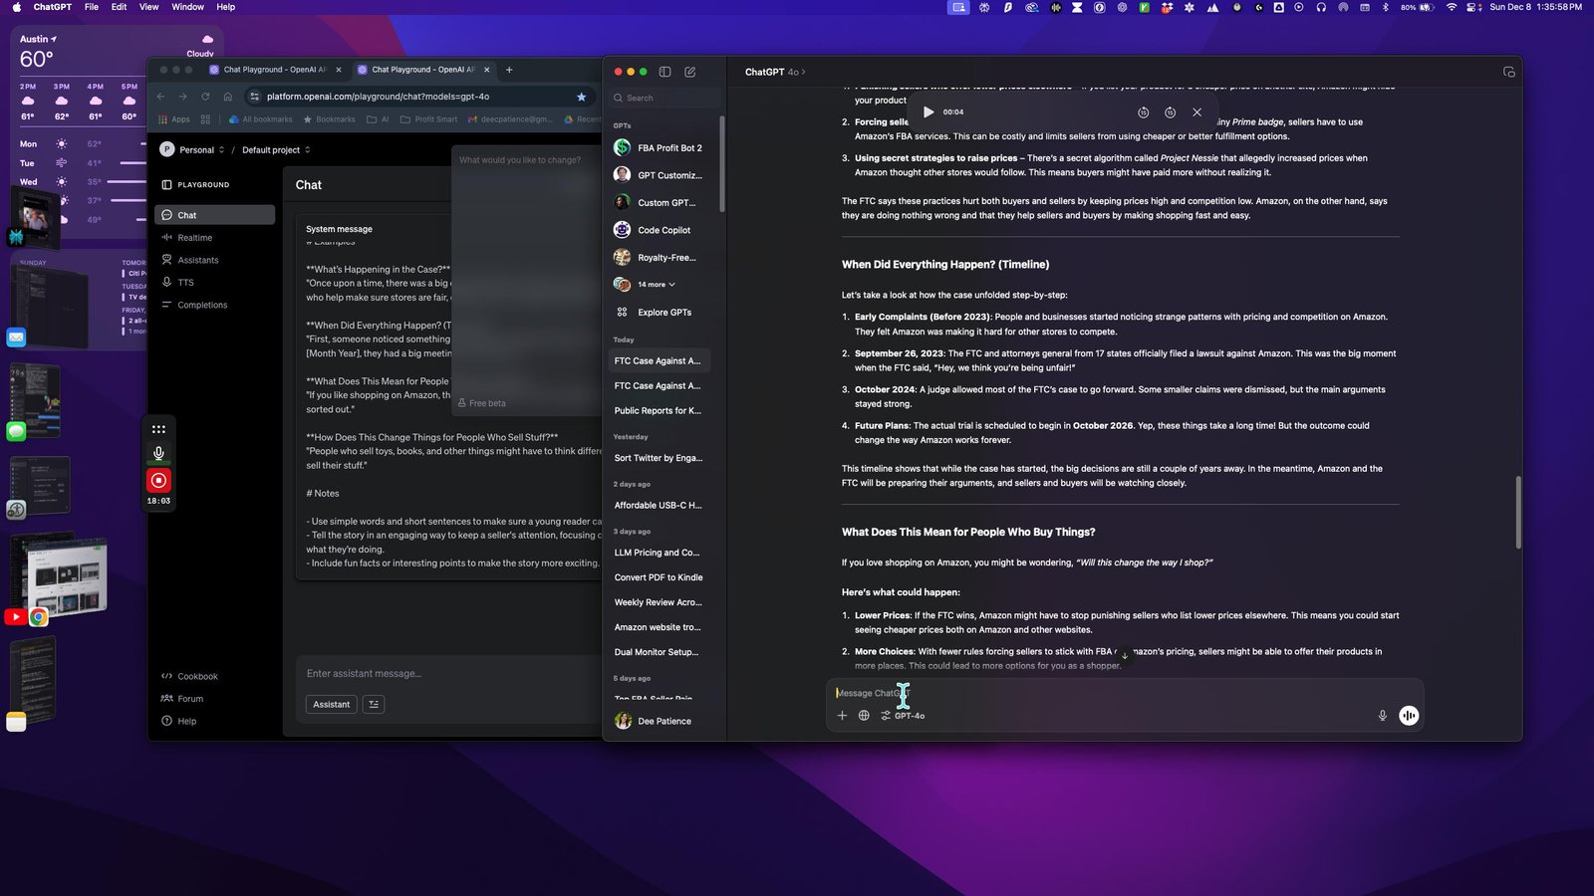Bookmark star icon in browser address bar
The width and height of the screenshot is (1594, 896).
click(x=581, y=97)
